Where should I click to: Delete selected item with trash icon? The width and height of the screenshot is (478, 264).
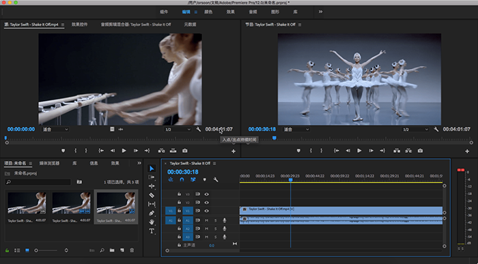132,250
